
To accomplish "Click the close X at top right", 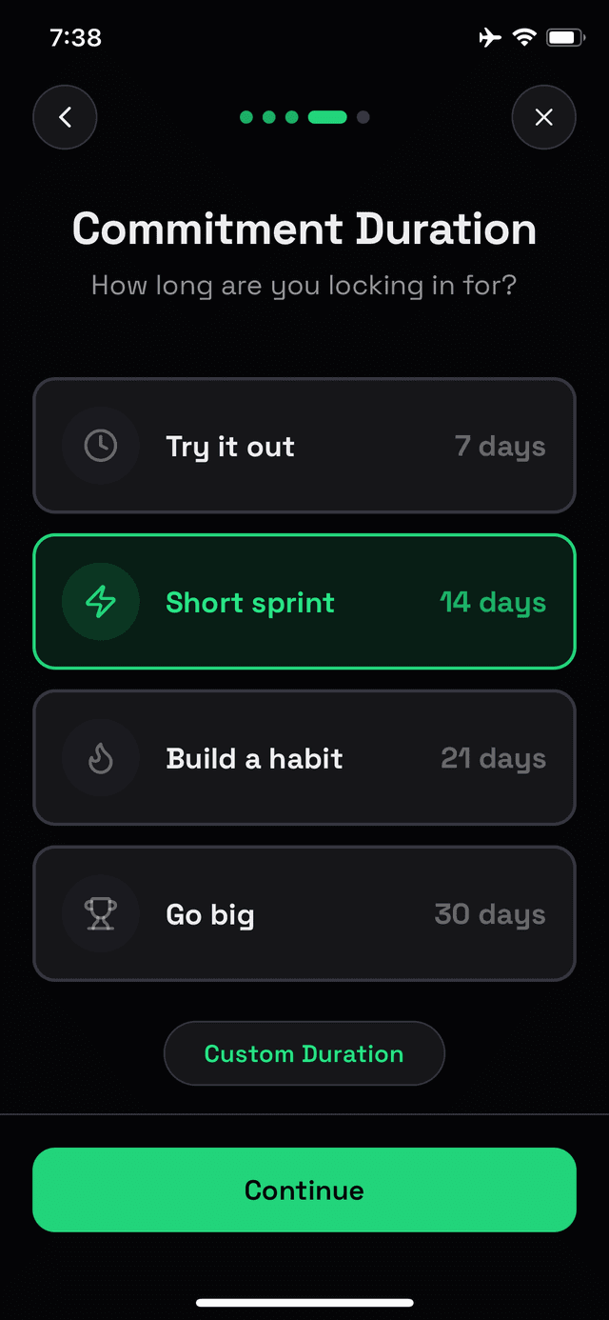I will pos(543,117).
